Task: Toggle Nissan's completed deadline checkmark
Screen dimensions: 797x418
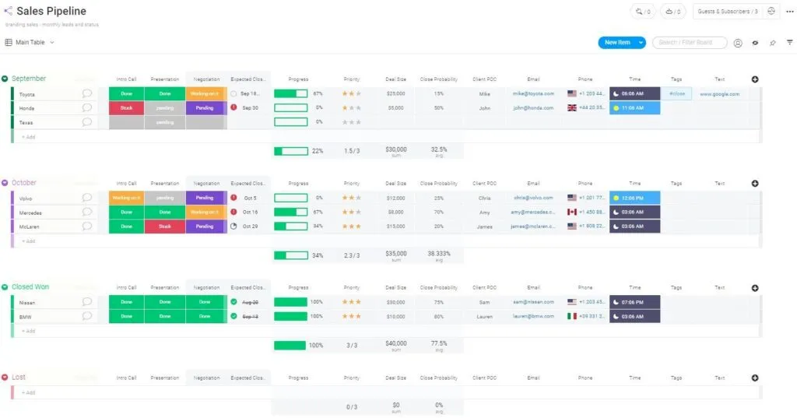Action: click(x=233, y=302)
